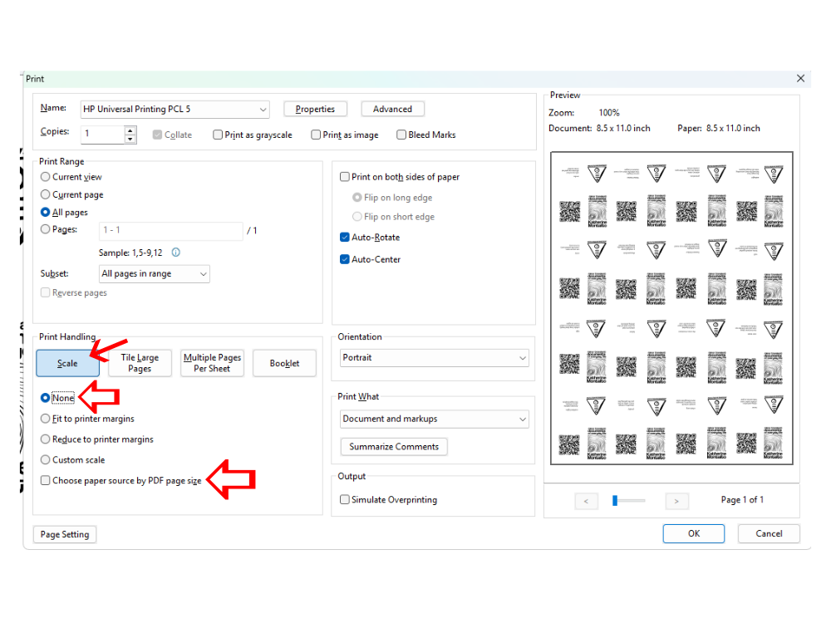831x623 pixels.
Task: Click the previous page arrow under preview
Action: (586, 501)
